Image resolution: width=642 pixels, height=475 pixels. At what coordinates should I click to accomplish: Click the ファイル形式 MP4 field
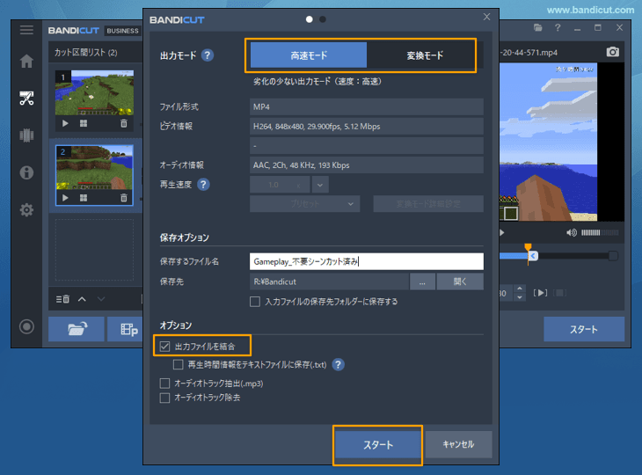tap(367, 107)
